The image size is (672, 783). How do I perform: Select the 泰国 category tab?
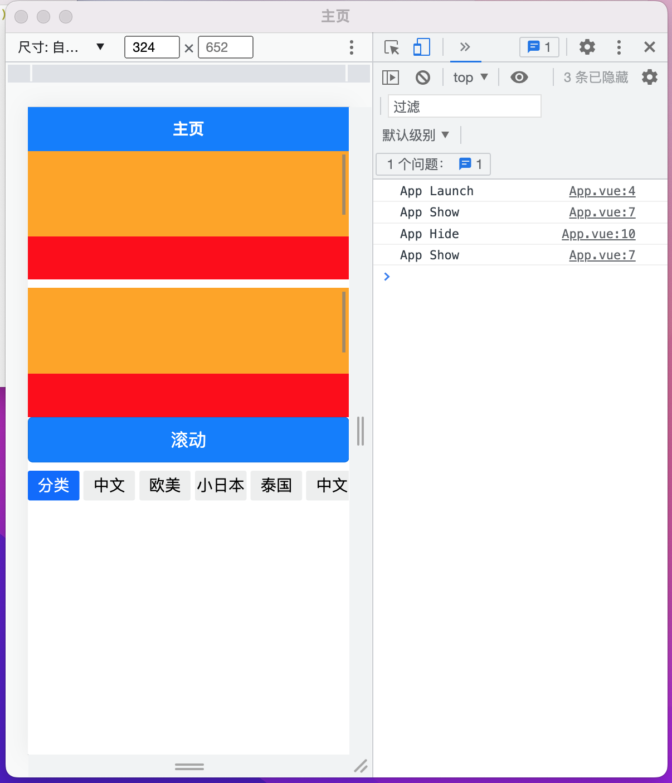point(276,485)
